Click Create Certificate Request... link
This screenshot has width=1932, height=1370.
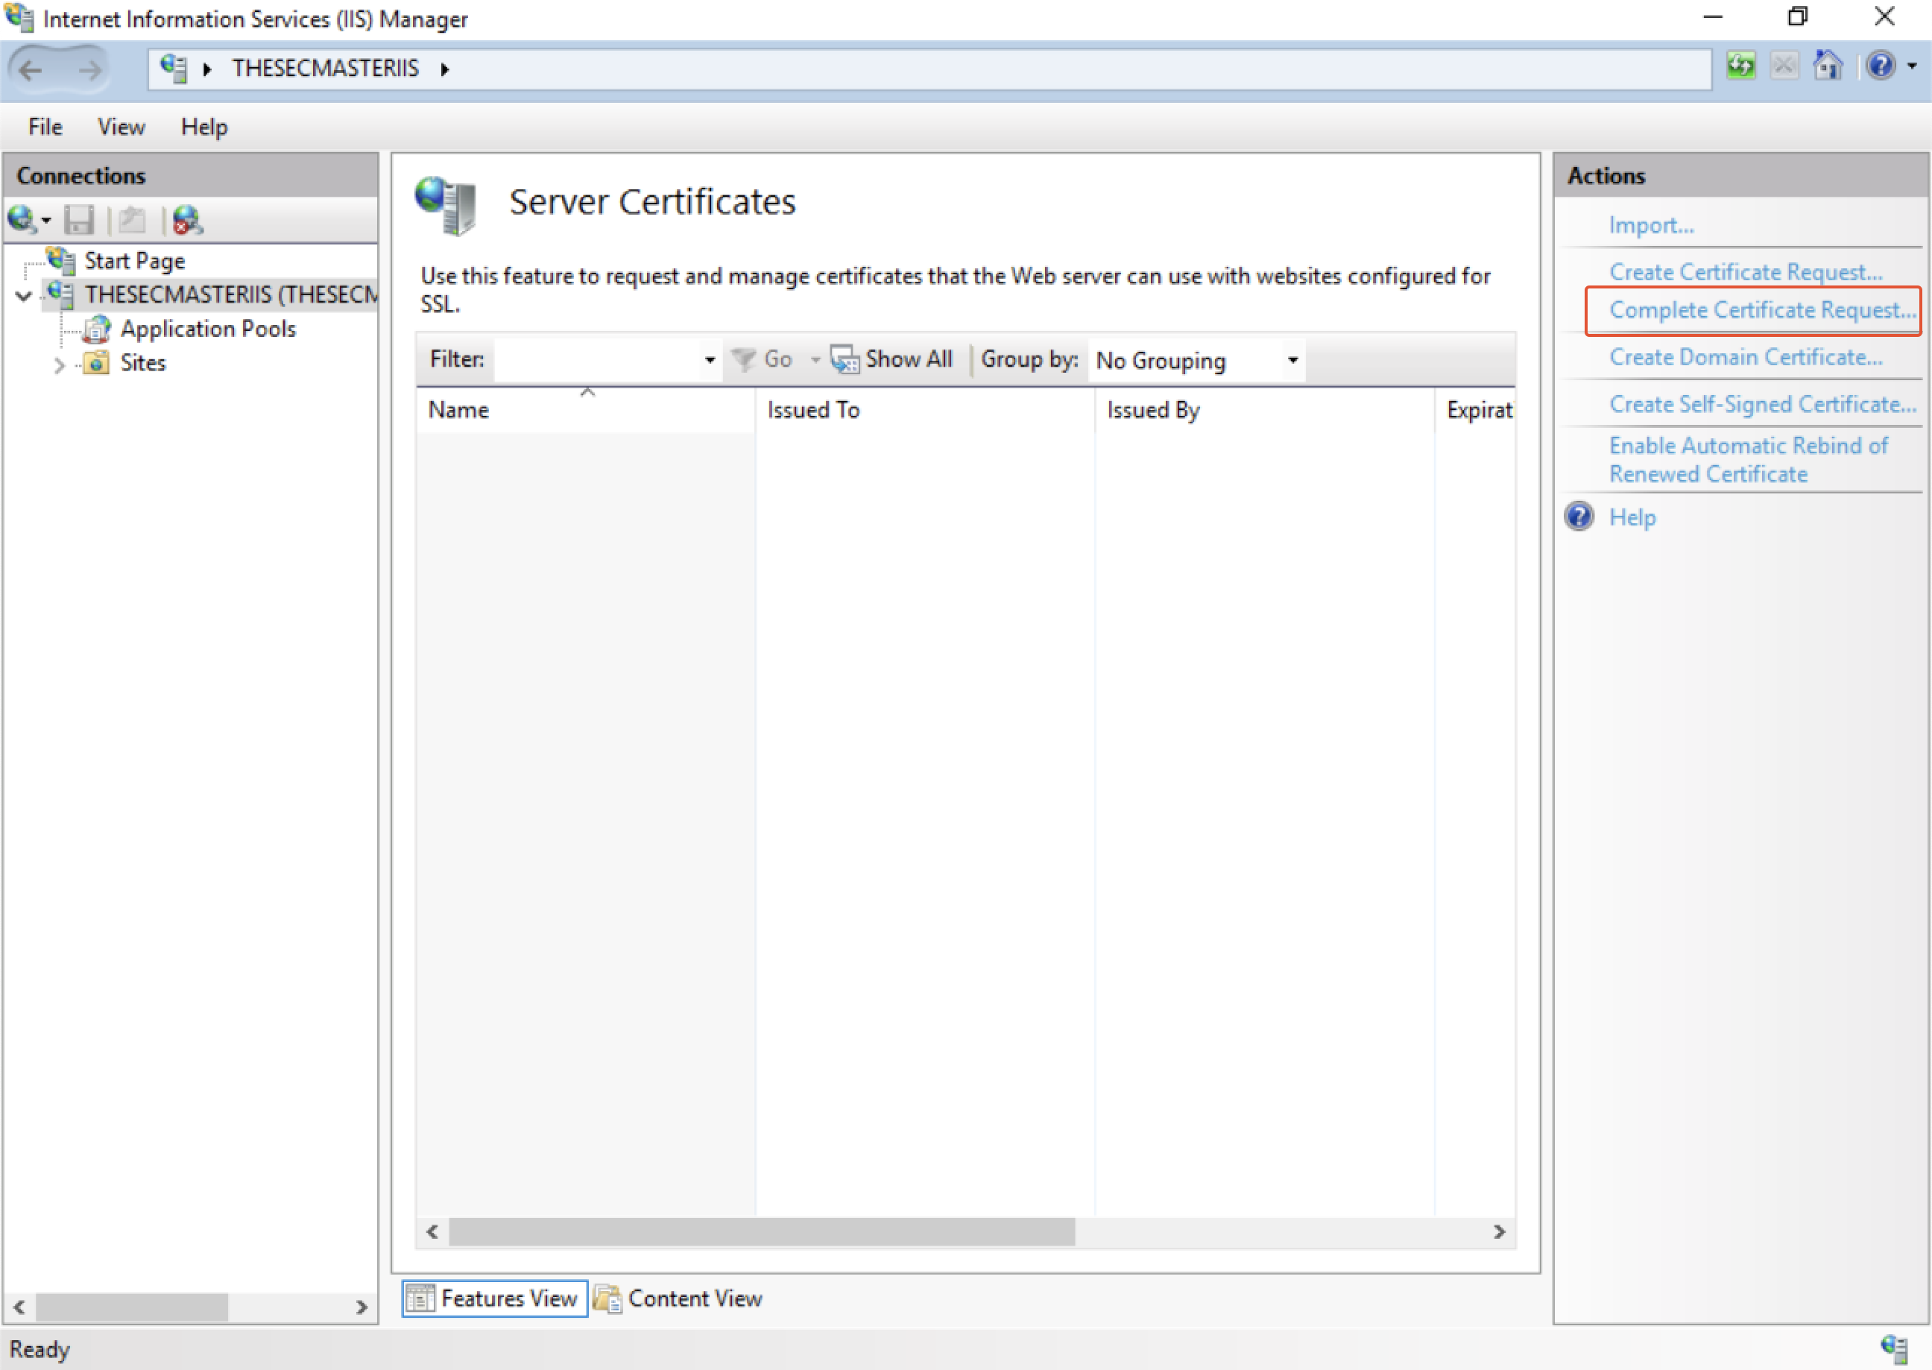[x=1746, y=273]
